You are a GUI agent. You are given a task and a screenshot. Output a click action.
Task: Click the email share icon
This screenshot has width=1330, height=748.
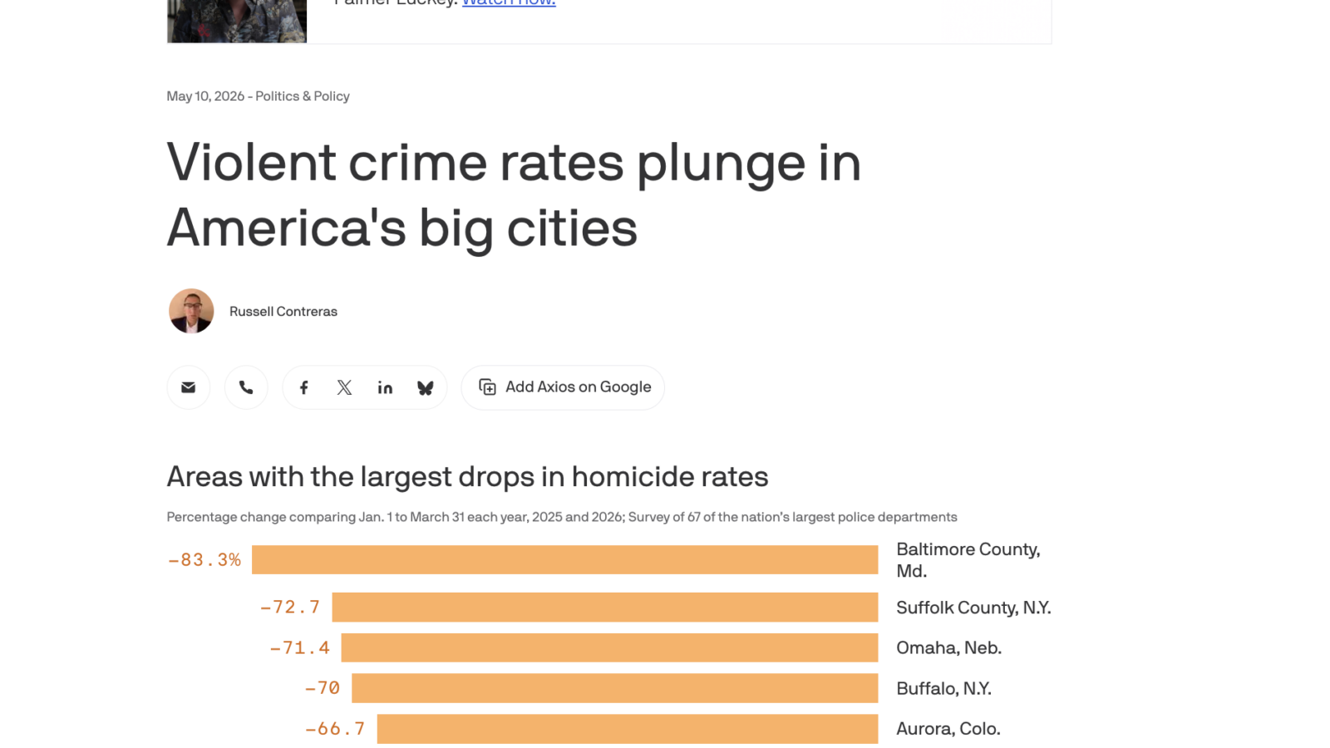(x=189, y=387)
